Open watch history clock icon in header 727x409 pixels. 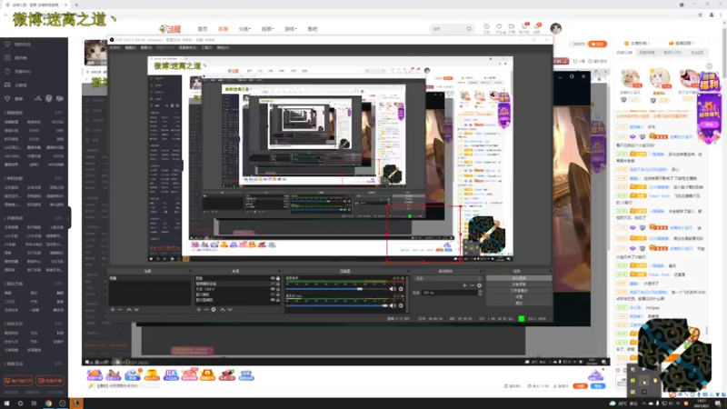click(486, 27)
